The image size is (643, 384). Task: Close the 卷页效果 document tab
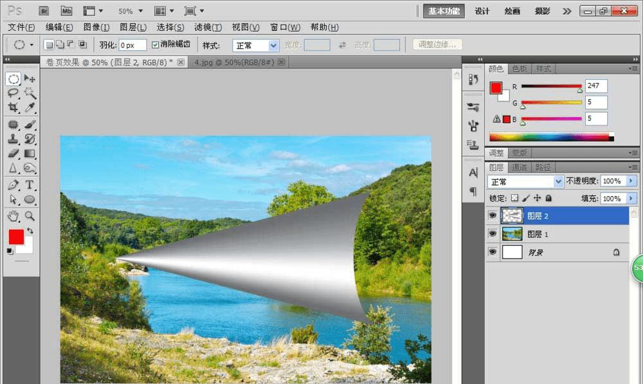pyautogui.click(x=181, y=62)
